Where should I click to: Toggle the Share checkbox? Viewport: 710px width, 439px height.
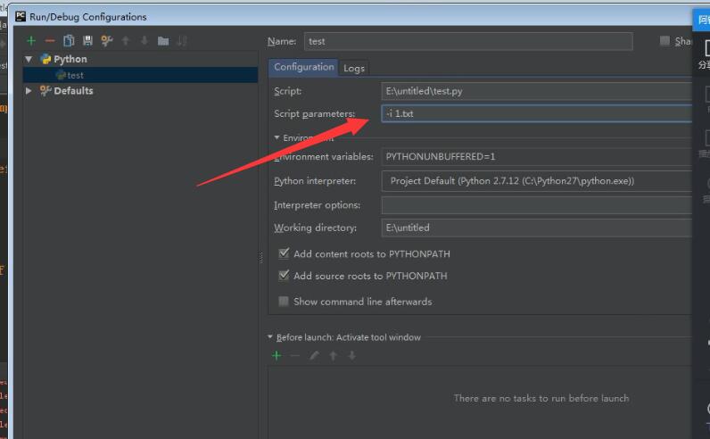pyautogui.click(x=665, y=41)
